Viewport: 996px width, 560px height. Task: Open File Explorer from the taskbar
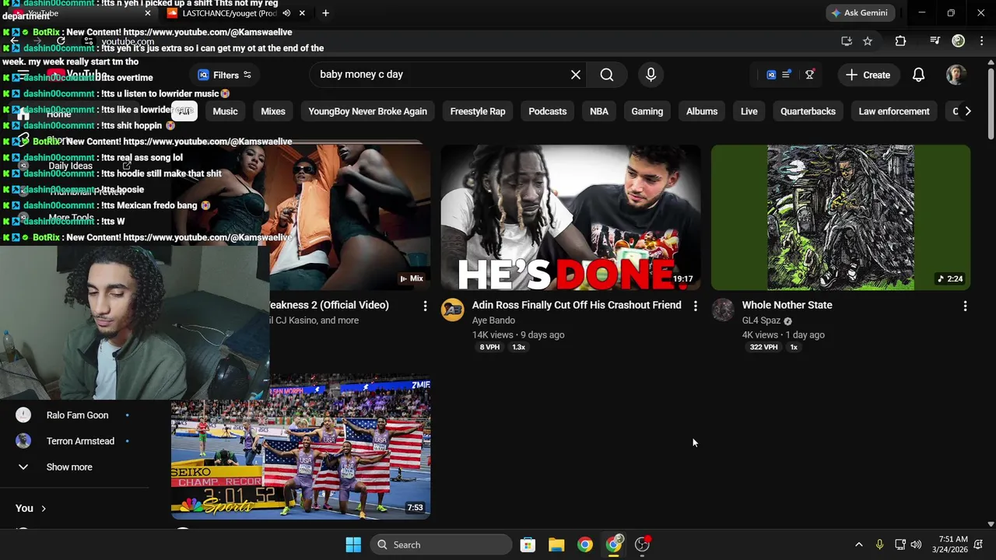[x=556, y=544]
